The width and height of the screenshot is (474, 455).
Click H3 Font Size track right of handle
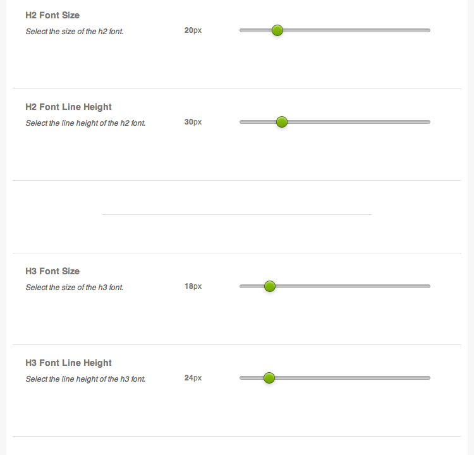pos(353,286)
